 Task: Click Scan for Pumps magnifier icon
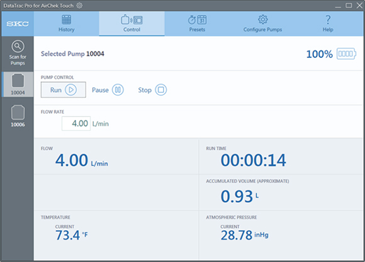coord(18,46)
